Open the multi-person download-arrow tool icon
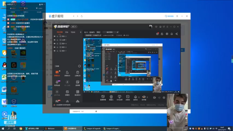Viewport: 233px width, 131px height. click(x=67, y=83)
